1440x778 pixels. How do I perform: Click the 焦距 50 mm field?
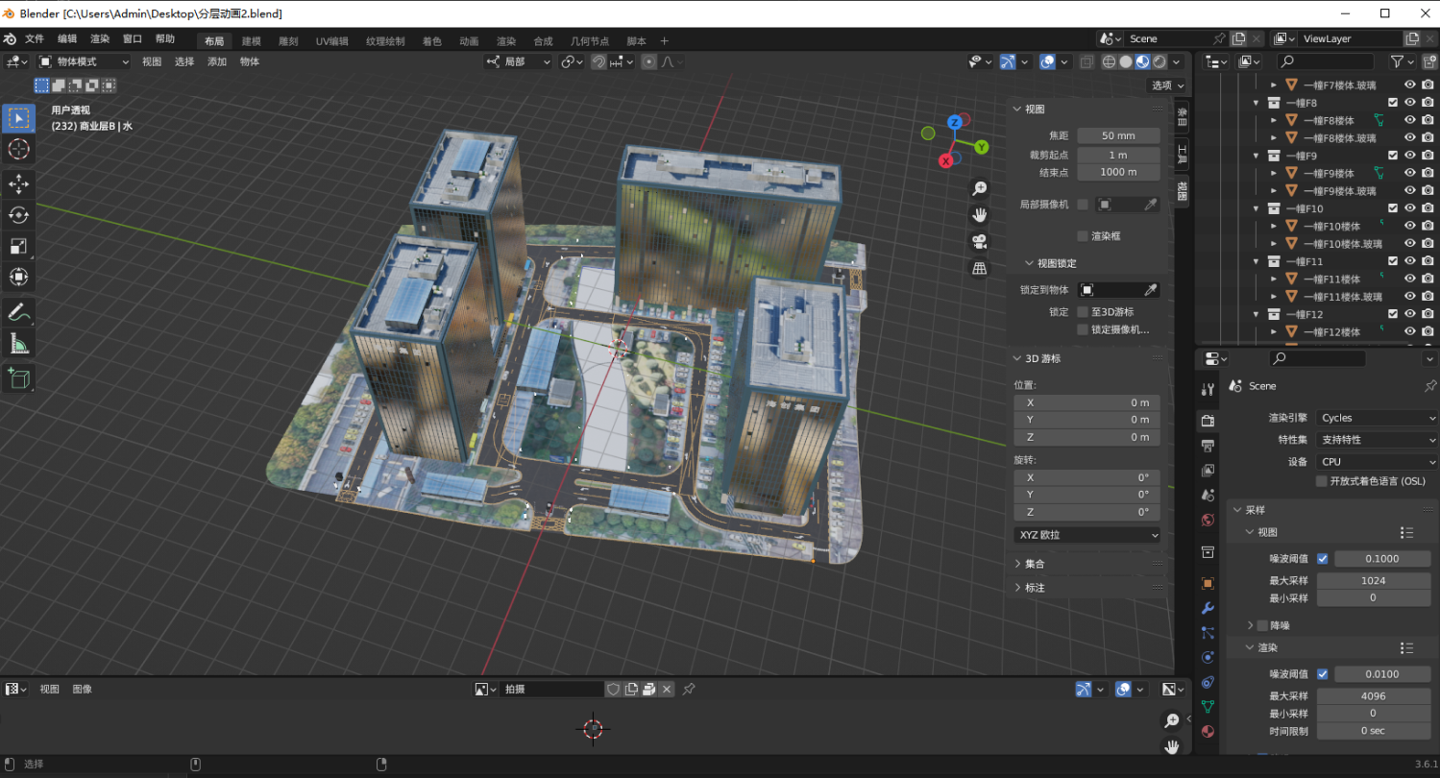click(x=1117, y=135)
